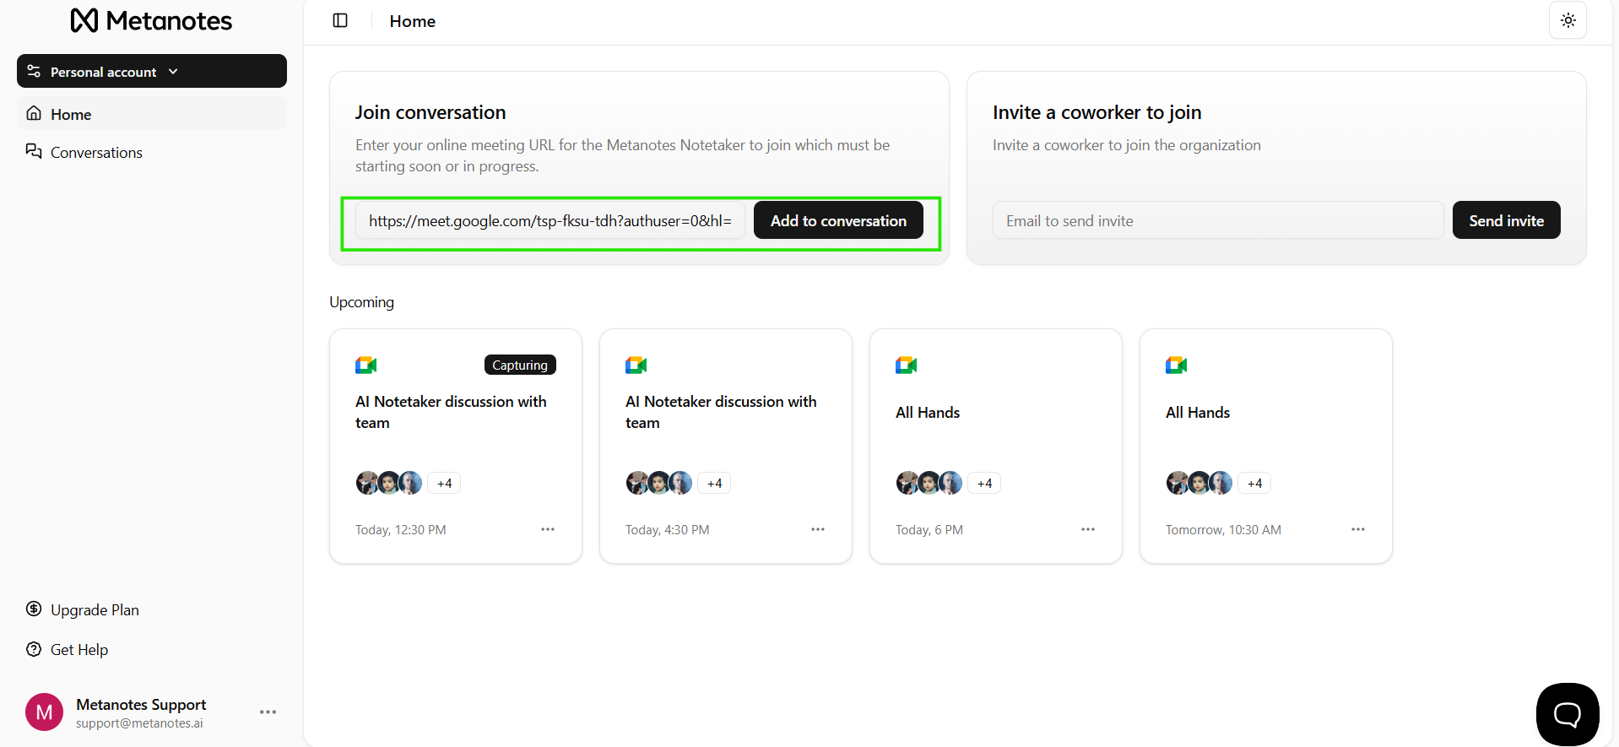Click the meeting URL input field
Screen dimensions: 1619x747
pos(550,220)
